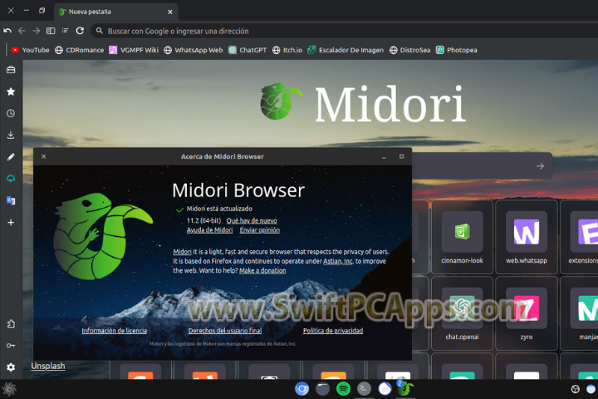Click the search arrow on new tab page
This screenshot has width=598, height=399.
[x=540, y=166]
